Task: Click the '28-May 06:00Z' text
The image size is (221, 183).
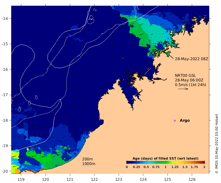Action: tap(189, 80)
